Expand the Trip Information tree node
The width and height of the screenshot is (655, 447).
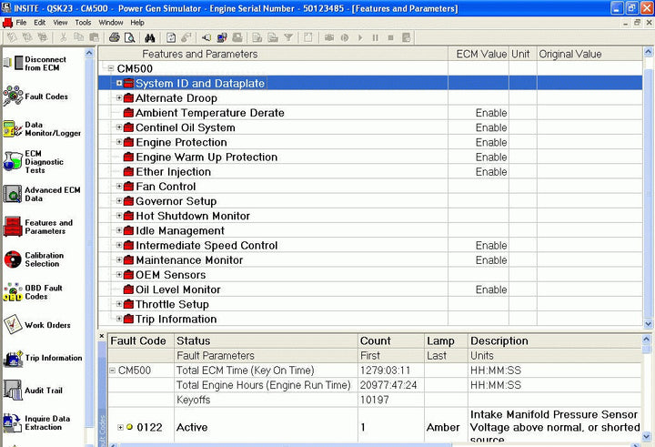119,319
